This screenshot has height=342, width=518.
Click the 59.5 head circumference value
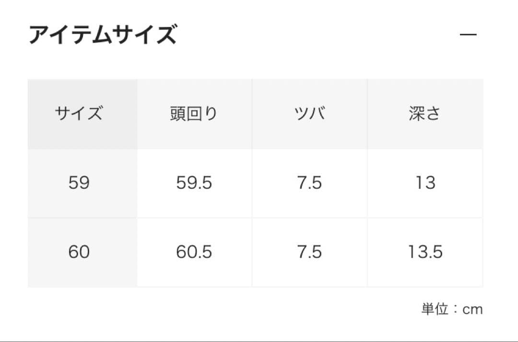194,183
